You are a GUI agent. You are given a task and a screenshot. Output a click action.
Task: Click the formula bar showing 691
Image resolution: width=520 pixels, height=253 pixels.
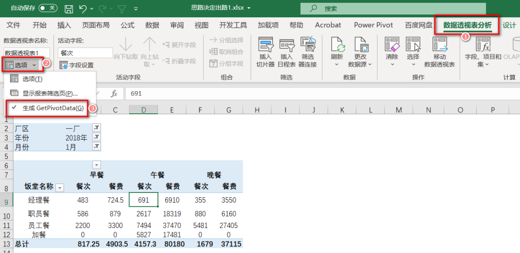click(x=322, y=94)
